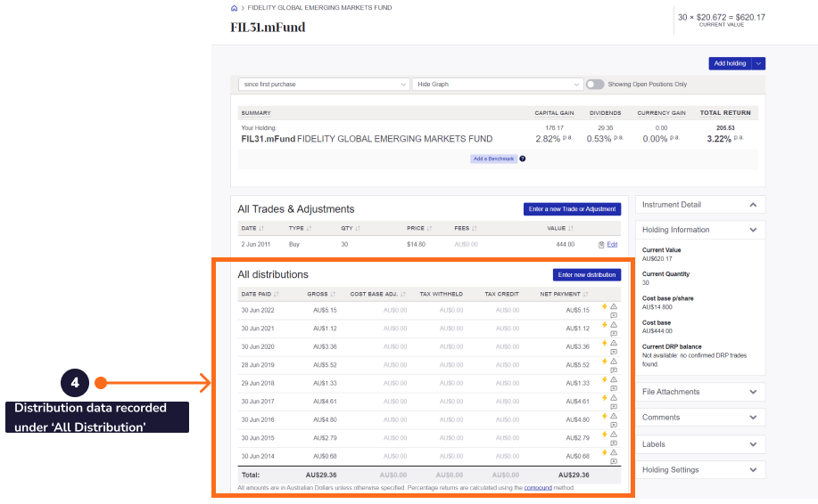
Task: Click Add a Benchmark button
Action: (x=493, y=159)
